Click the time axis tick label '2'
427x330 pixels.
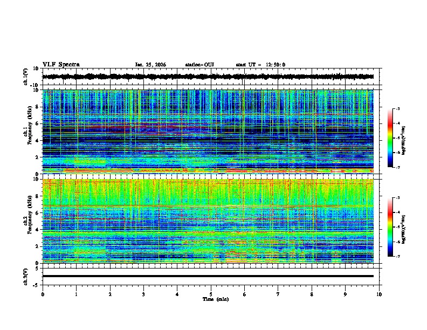[x=110, y=294]
